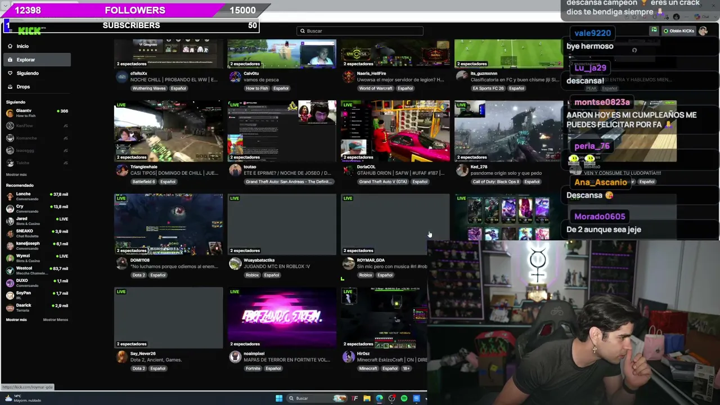This screenshot has height=405, width=720.
Task: Open Say_Never26's Dota 2 stream thumbnail
Action: coord(169,318)
